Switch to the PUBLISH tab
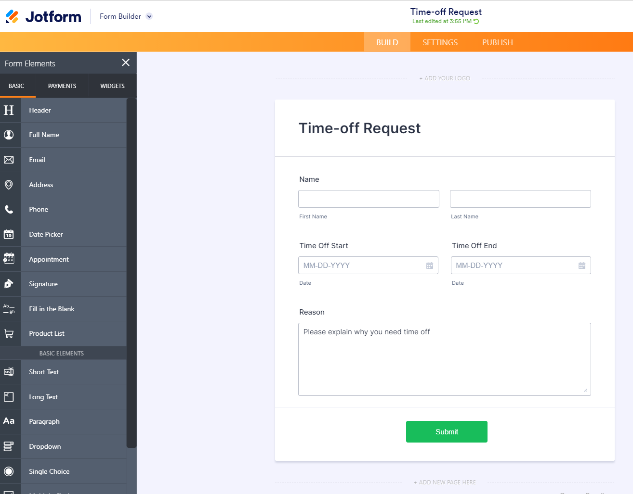The image size is (633, 494). 497,42
